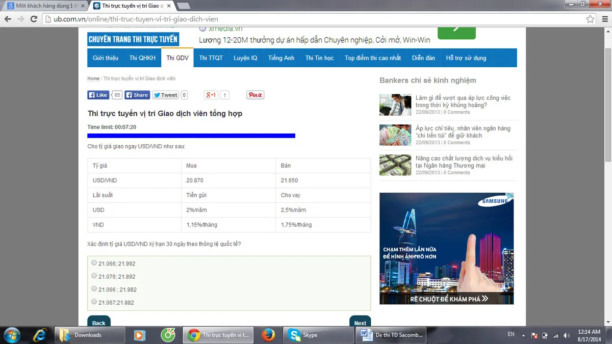Click the Back button below the answers

coord(99,322)
